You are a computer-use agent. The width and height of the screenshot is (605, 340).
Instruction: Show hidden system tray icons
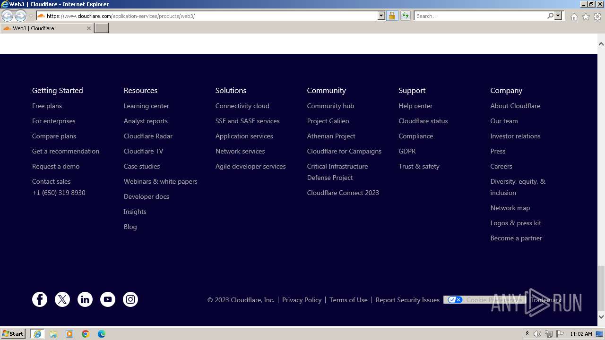527,334
